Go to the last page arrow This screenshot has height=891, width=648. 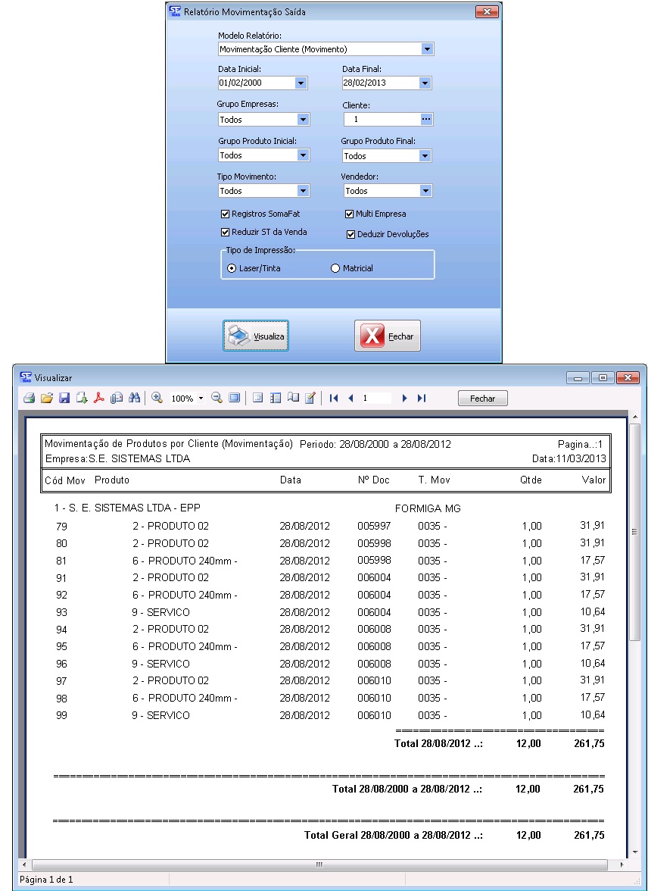[422, 398]
